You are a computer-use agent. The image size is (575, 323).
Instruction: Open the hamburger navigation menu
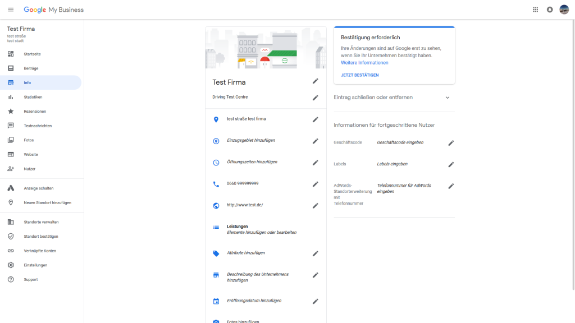10,9
